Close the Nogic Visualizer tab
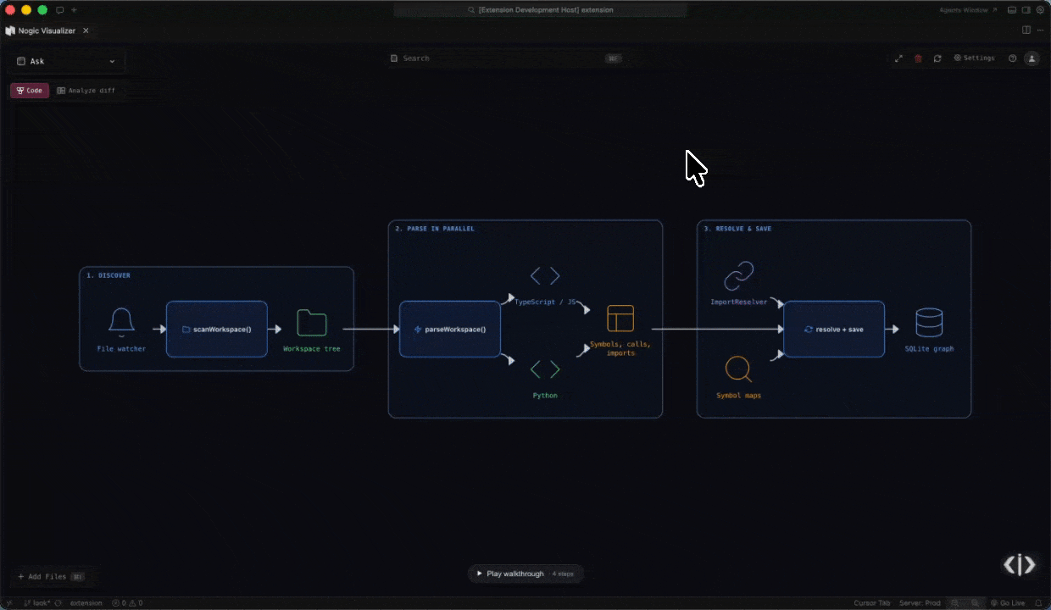The image size is (1051, 610). [x=86, y=30]
